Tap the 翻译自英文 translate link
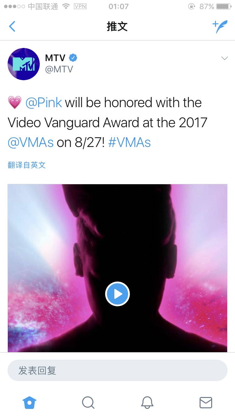This screenshot has height=418, width=235. click(27, 165)
